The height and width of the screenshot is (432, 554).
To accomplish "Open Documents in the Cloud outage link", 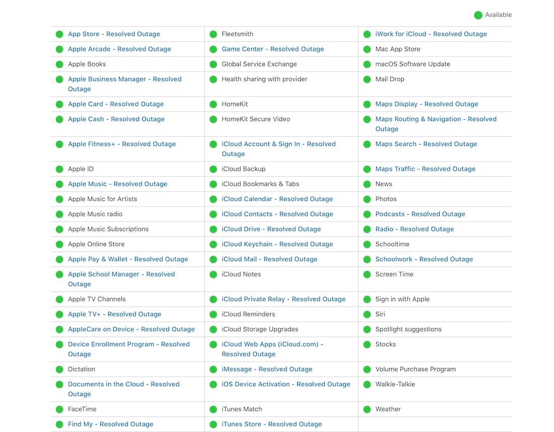I will [x=124, y=389].
